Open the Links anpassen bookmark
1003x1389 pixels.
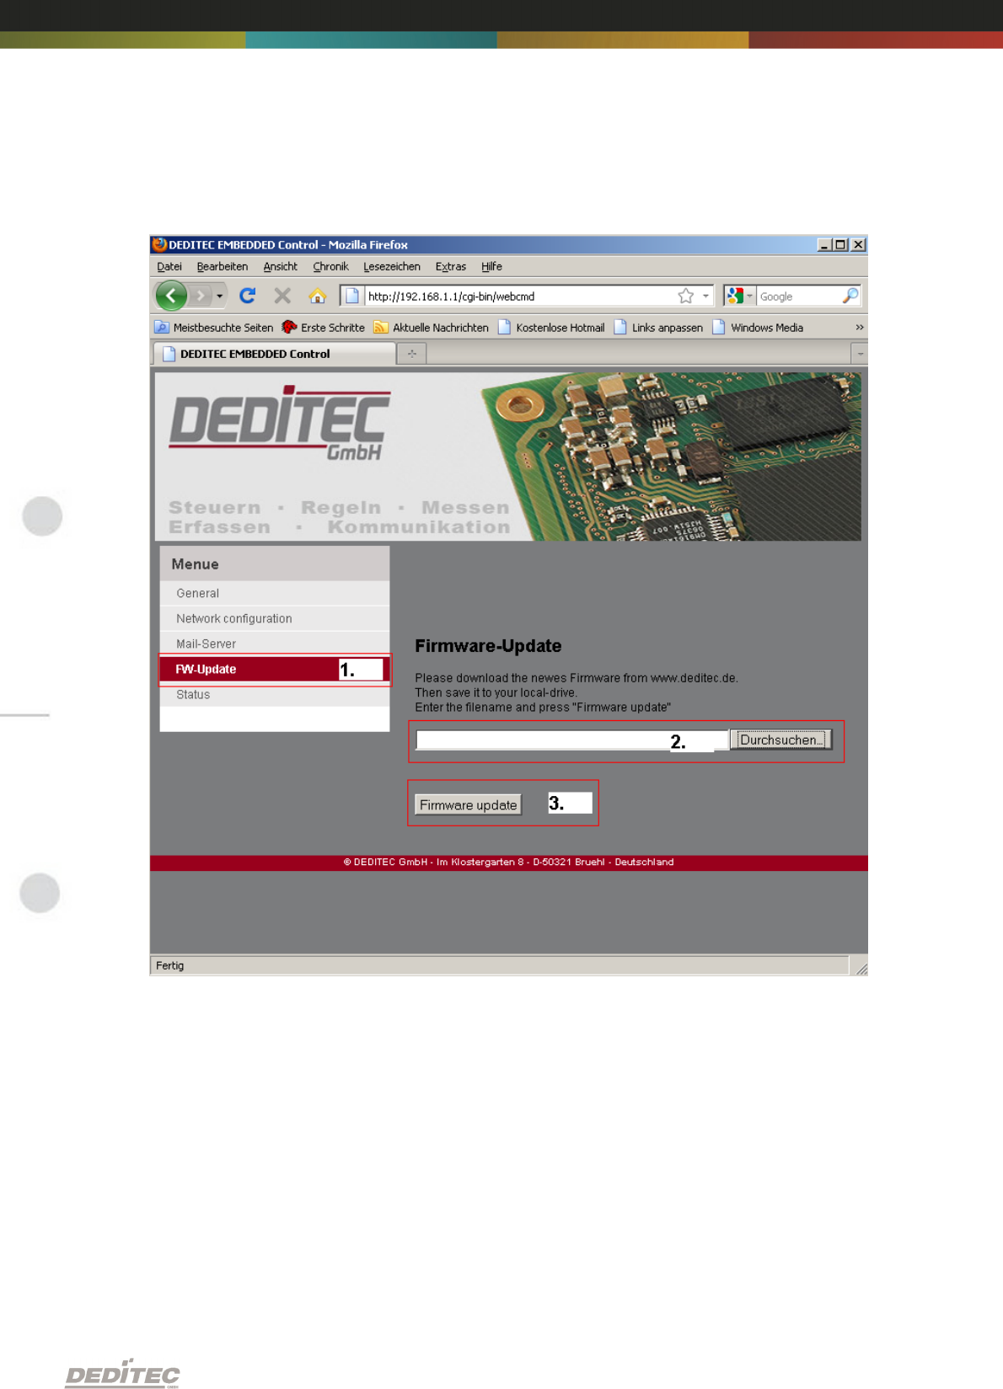point(658,328)
